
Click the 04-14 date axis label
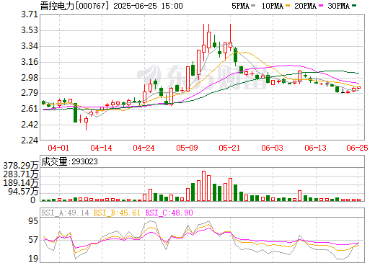coord(101,148)
